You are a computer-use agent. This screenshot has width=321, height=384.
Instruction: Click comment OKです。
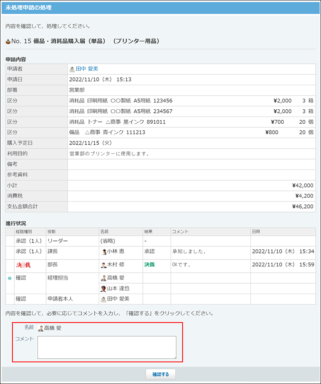tap(181, 265)
